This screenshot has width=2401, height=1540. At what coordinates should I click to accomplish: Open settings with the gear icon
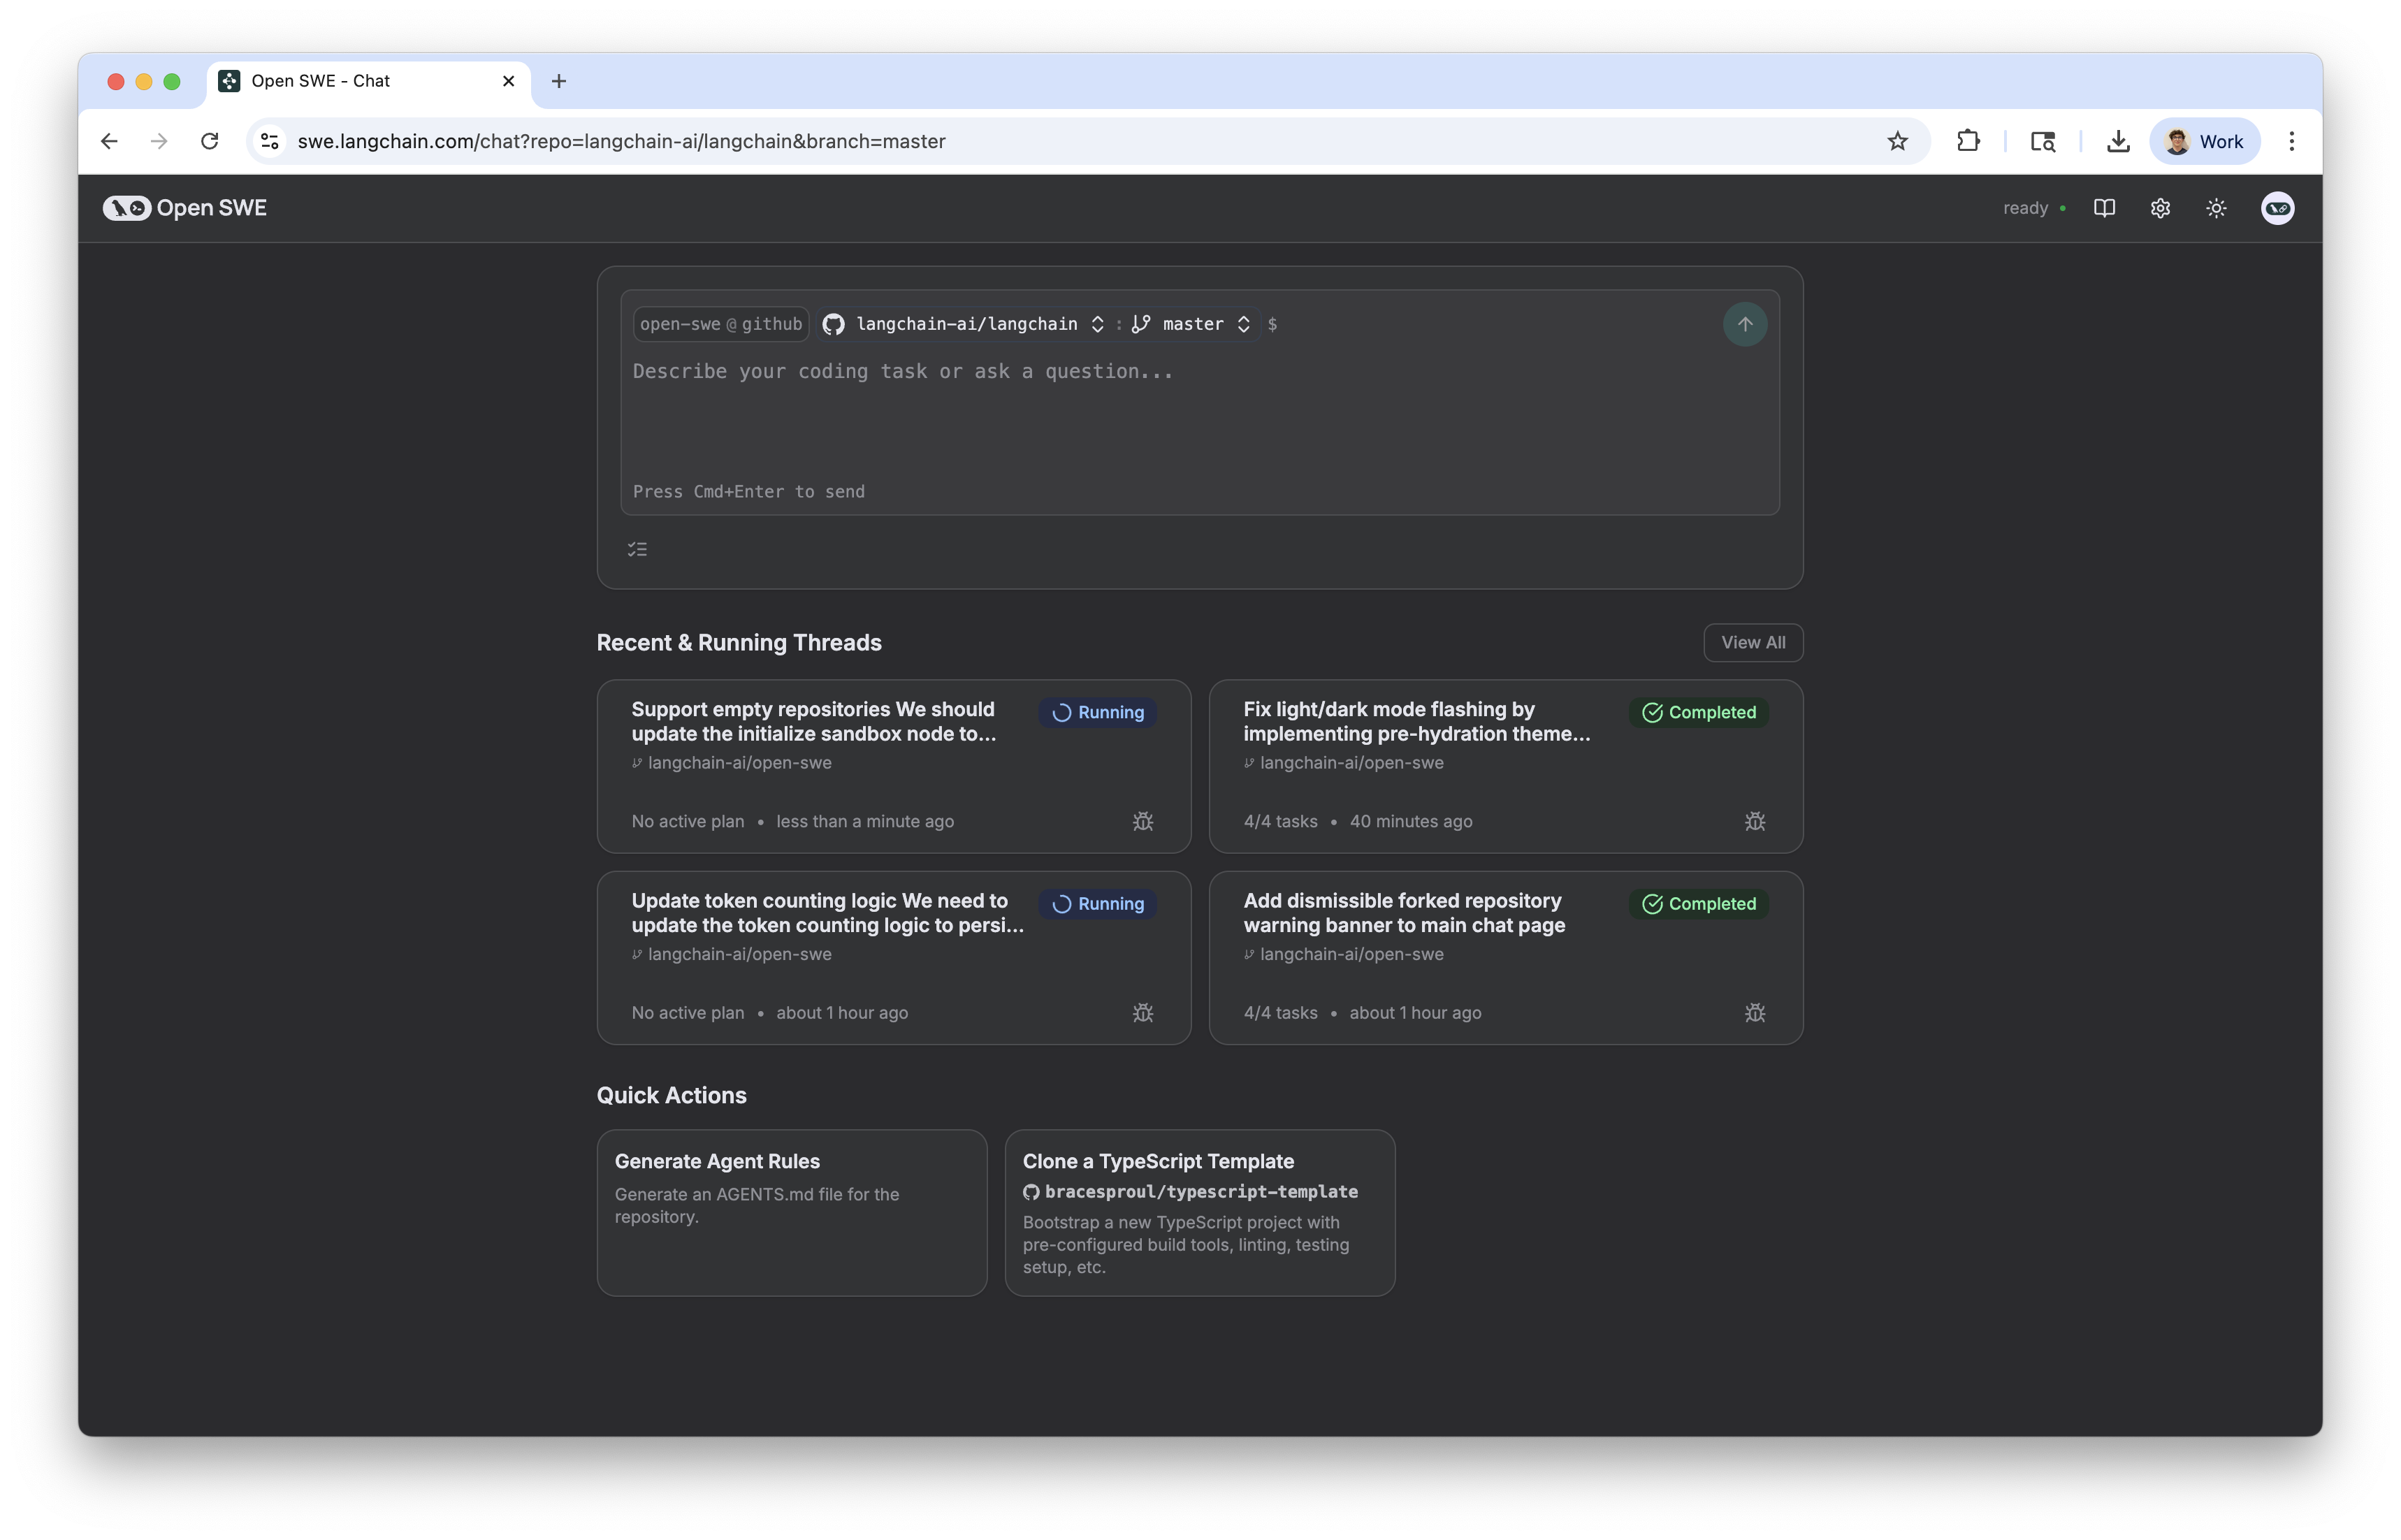[x=2160, y=208]
